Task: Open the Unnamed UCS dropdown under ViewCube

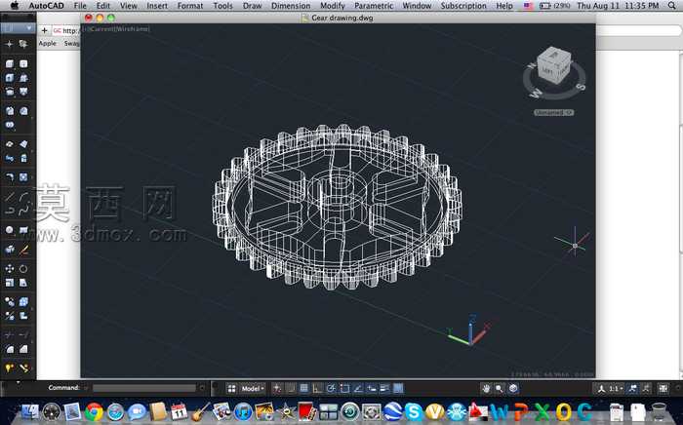Action: [553, 113]
